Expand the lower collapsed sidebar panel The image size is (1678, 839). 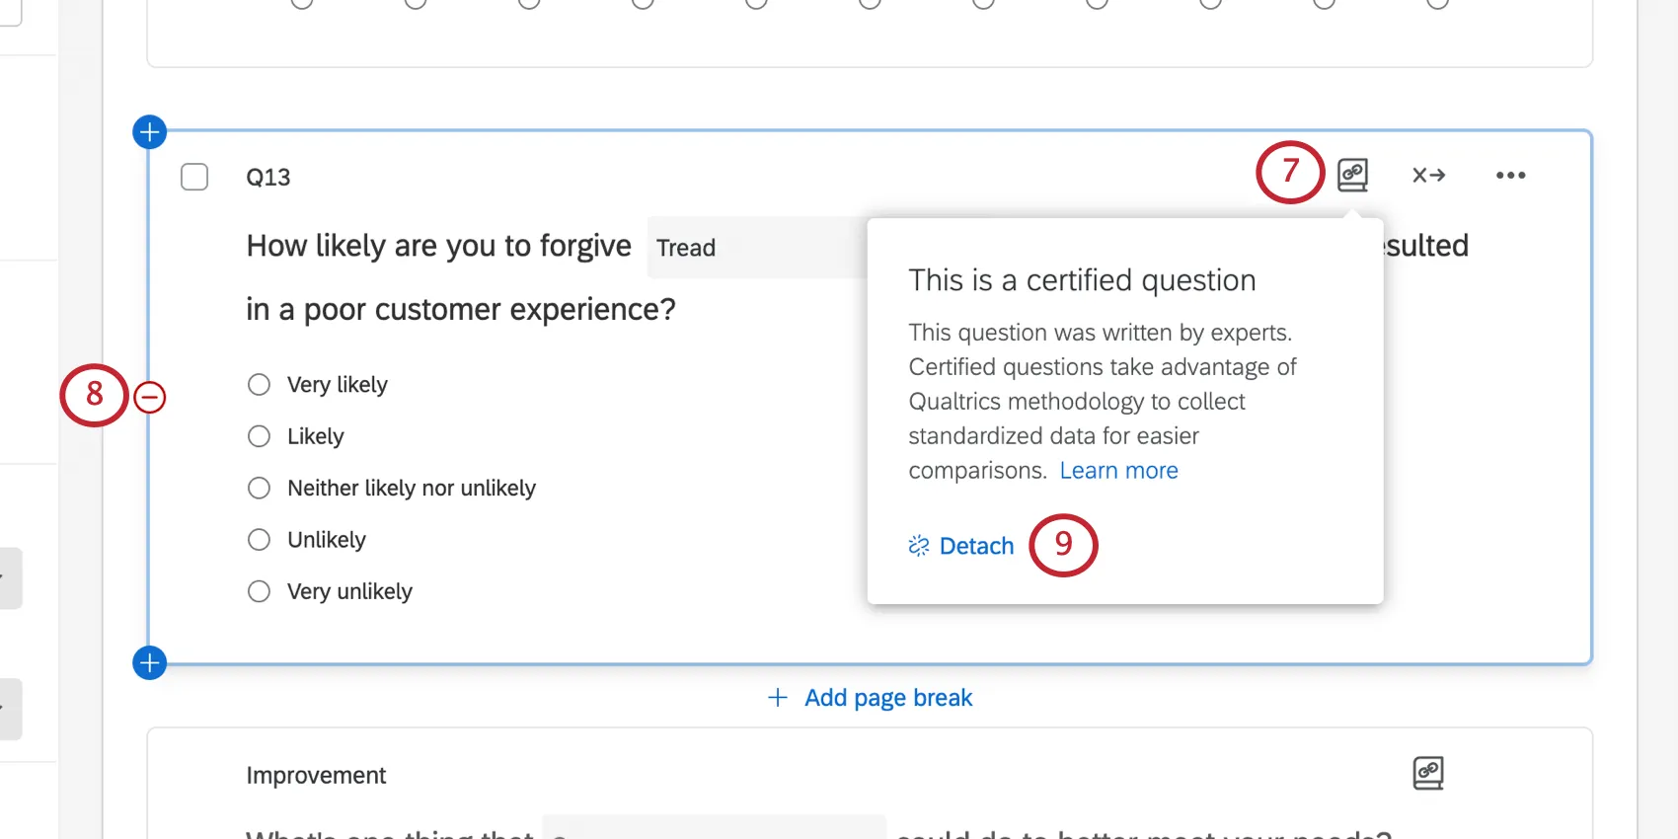pyautogui.click(x=10, y=709)
